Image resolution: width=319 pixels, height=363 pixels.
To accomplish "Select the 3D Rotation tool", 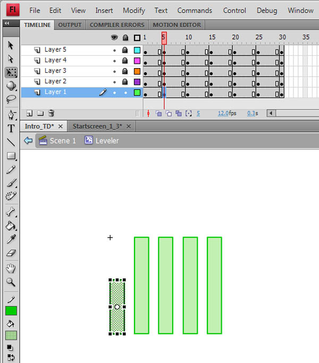I will click(11, 86).
